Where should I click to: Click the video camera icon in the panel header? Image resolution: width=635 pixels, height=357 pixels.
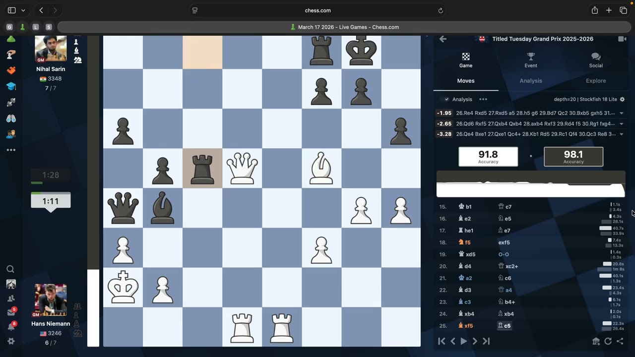622,39
